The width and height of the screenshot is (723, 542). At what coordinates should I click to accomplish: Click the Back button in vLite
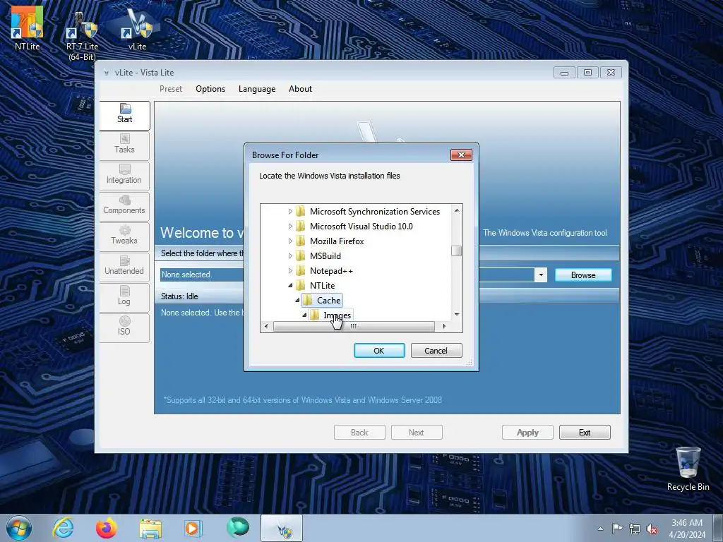click(359, 433)
